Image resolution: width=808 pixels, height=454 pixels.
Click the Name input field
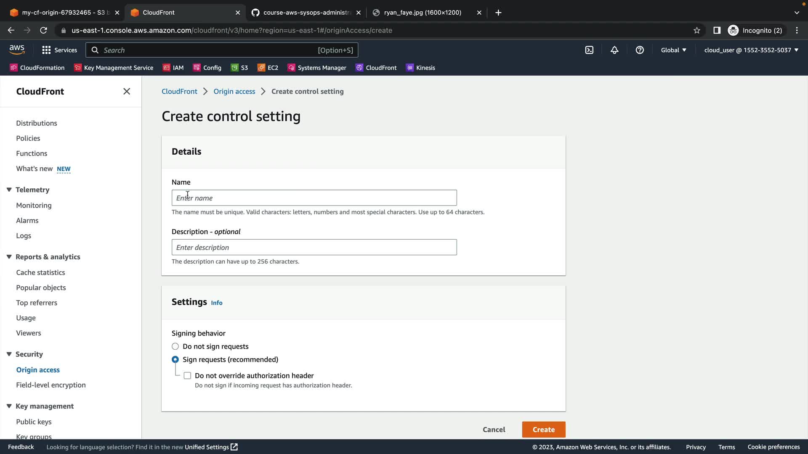click(314, 198)
